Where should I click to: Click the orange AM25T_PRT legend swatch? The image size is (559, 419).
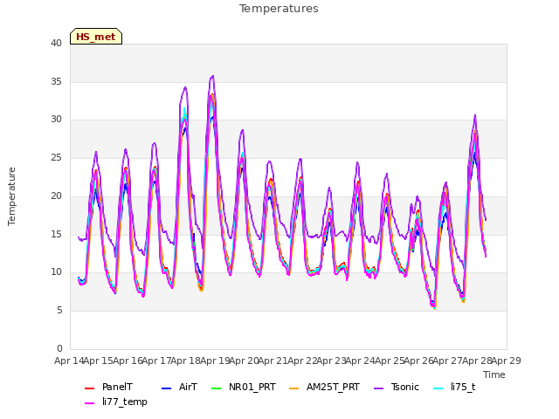[294, 388]
